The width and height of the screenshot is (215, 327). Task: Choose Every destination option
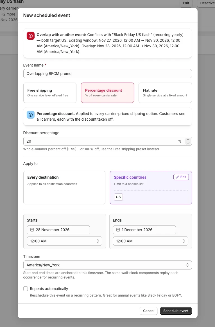click(64, 188)
